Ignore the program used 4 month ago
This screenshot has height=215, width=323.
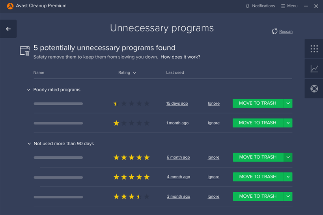click(213, 177)
